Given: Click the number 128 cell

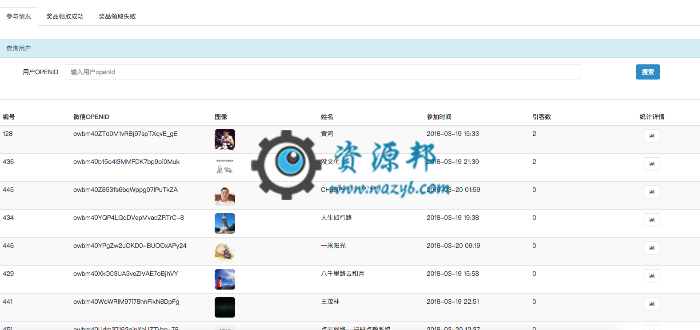Looking at the screenshot, I should 8,134.
